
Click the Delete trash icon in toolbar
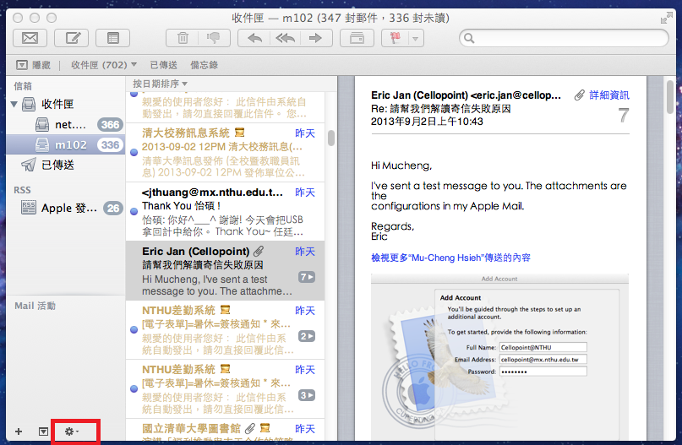[183, 37]
